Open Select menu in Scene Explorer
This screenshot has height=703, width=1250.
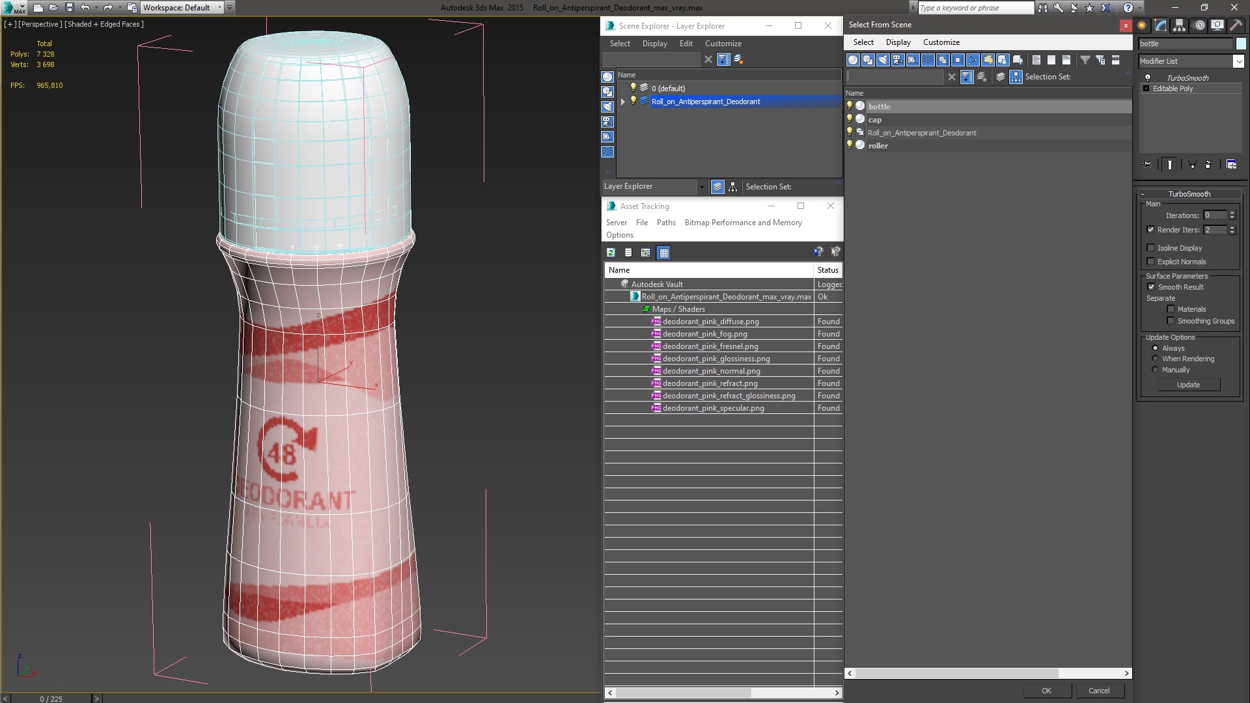[620, 44]
